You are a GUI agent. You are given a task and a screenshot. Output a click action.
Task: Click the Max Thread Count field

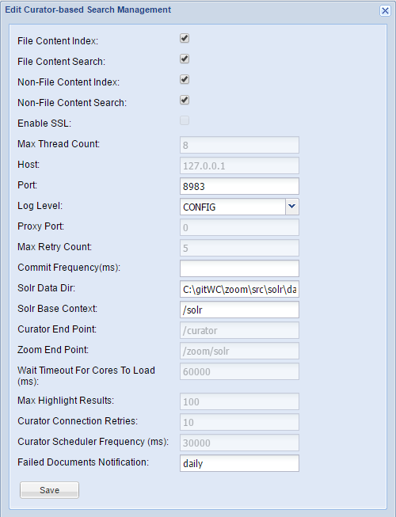(239, 145)
